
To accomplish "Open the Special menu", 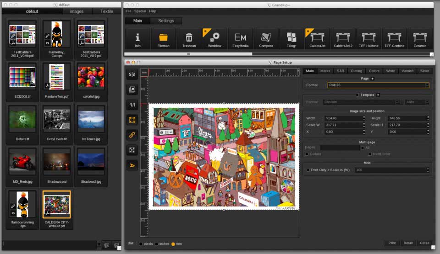I will coord(140,11).
